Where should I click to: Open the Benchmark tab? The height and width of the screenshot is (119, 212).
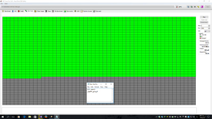click(6, 11)
